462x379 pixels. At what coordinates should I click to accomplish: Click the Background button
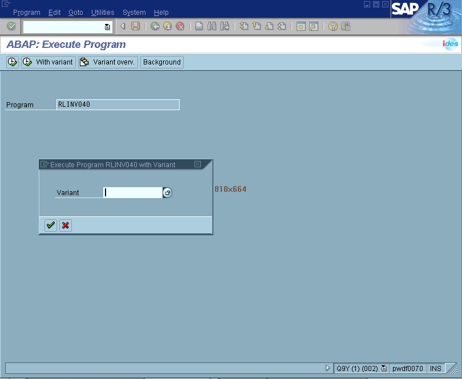162,62
